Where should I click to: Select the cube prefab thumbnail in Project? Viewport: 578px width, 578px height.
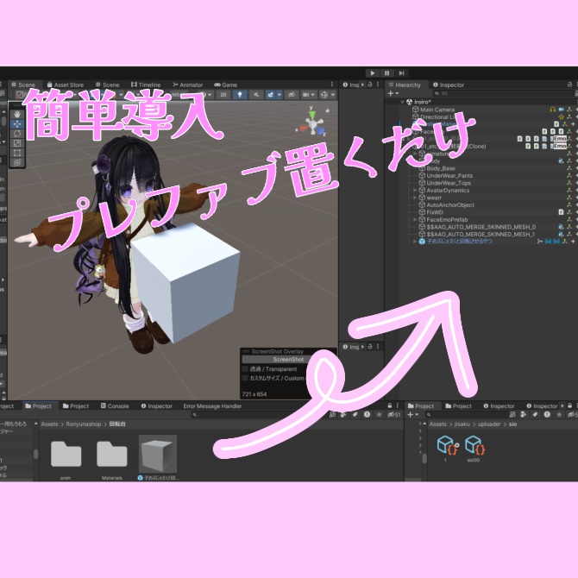click(x=158, y=454)
